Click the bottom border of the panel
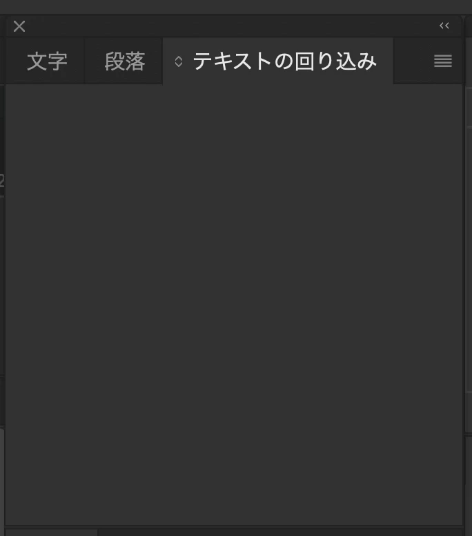472x536 pixels. (234, 526)
